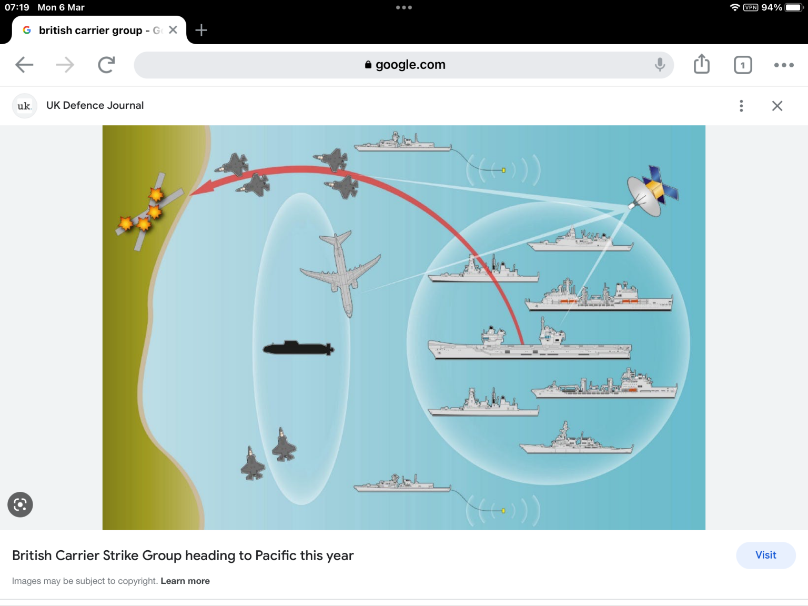Open the carrier strike group diagram image
This screenshot has width=808, height=606.
pos(403,327)
